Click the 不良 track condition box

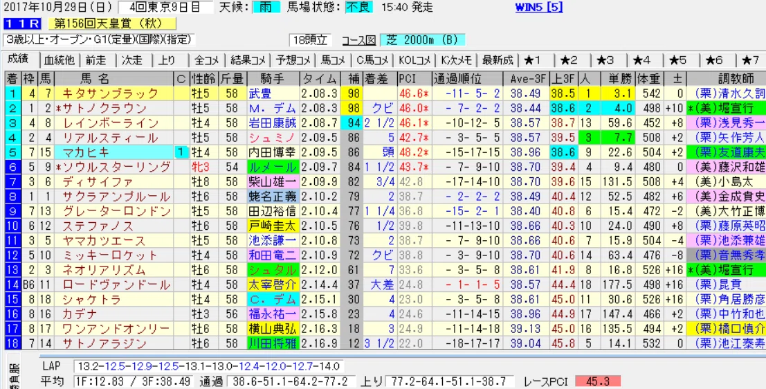coord(359,8)
